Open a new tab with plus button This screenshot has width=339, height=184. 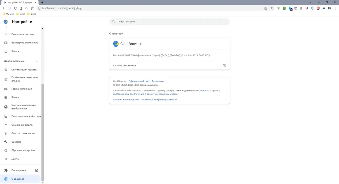(42, 2)
